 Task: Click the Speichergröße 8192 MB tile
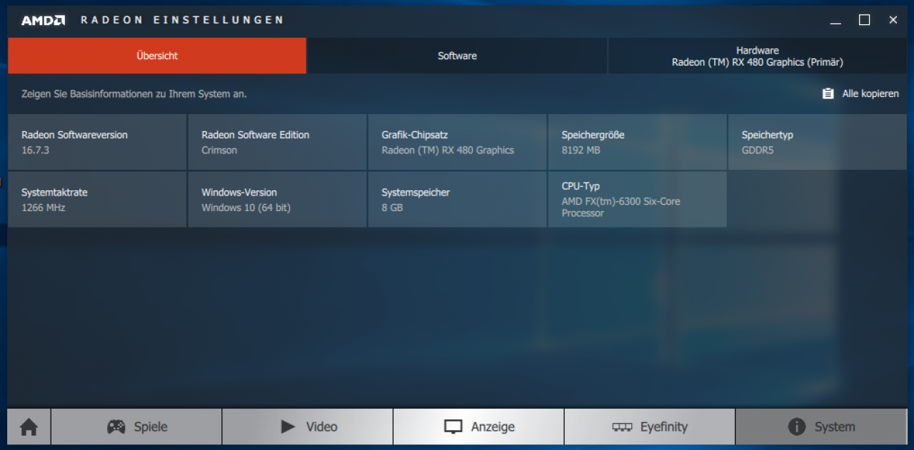pos(637,142)
